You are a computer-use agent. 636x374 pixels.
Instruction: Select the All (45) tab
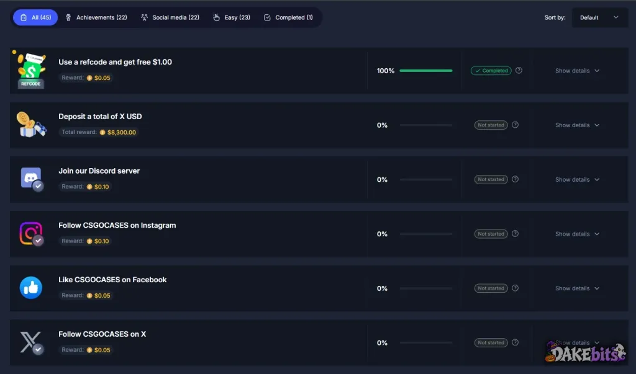point(35,17)
